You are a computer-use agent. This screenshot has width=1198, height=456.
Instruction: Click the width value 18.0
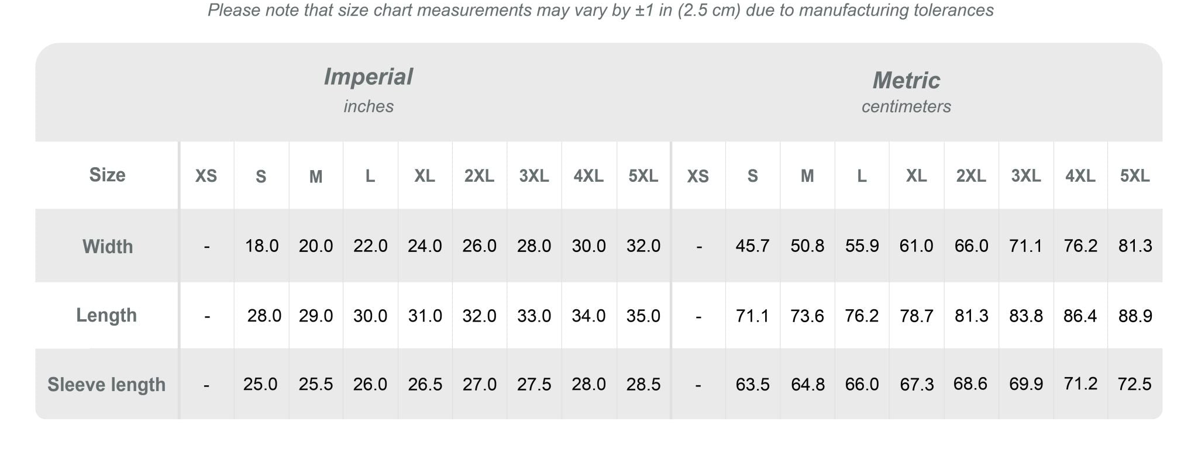point(261,246)
